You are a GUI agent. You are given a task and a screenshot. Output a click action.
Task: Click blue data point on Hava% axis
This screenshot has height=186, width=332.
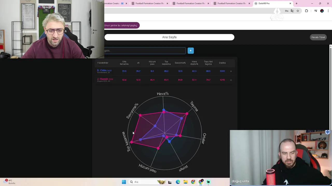tap(163, 111)
